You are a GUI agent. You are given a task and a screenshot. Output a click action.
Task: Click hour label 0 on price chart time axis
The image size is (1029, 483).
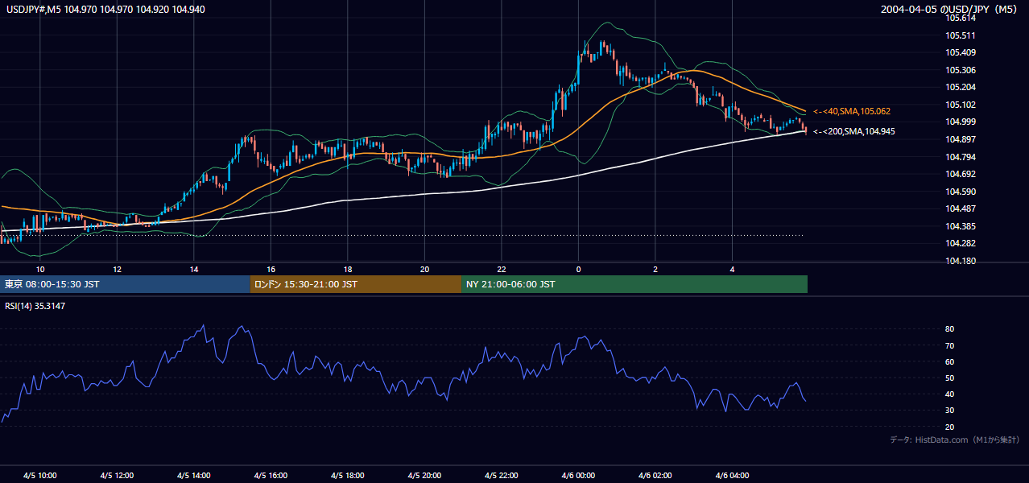pyautogui.click(x=578, y=269)
